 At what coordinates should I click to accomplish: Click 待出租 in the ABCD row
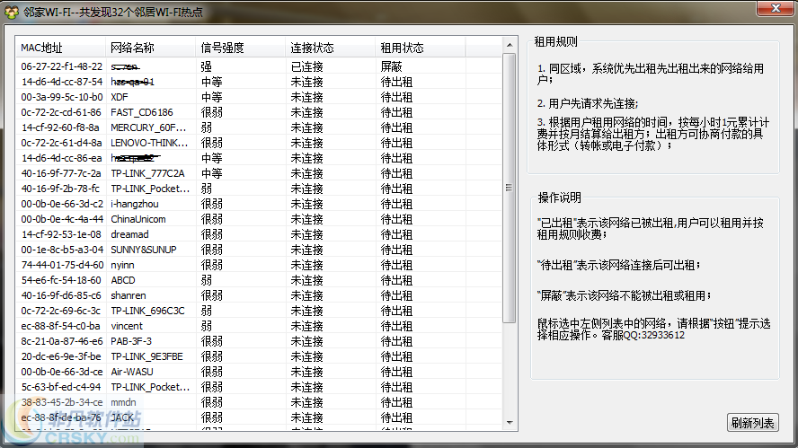tap(396, 280)
